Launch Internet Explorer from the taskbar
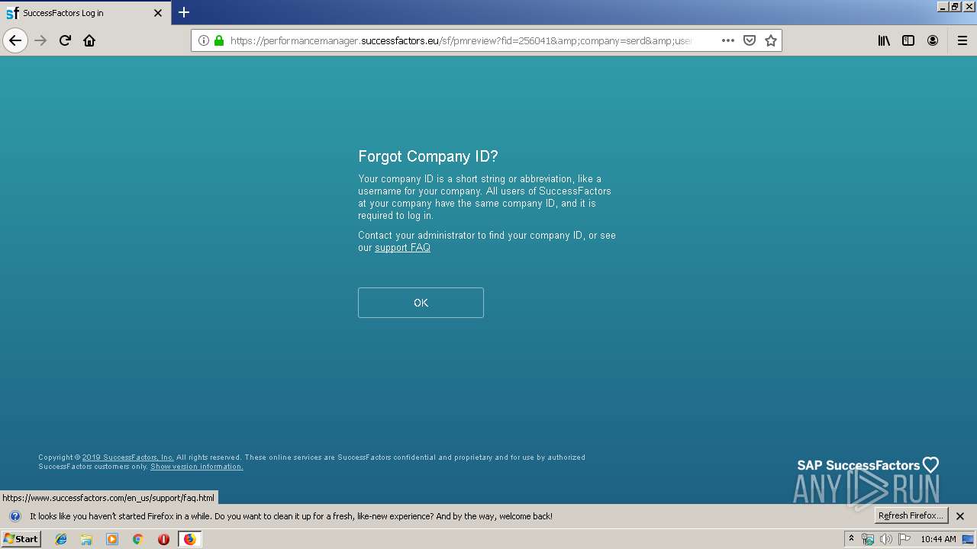This screenshot has height=549, width=977. [61, 539]
